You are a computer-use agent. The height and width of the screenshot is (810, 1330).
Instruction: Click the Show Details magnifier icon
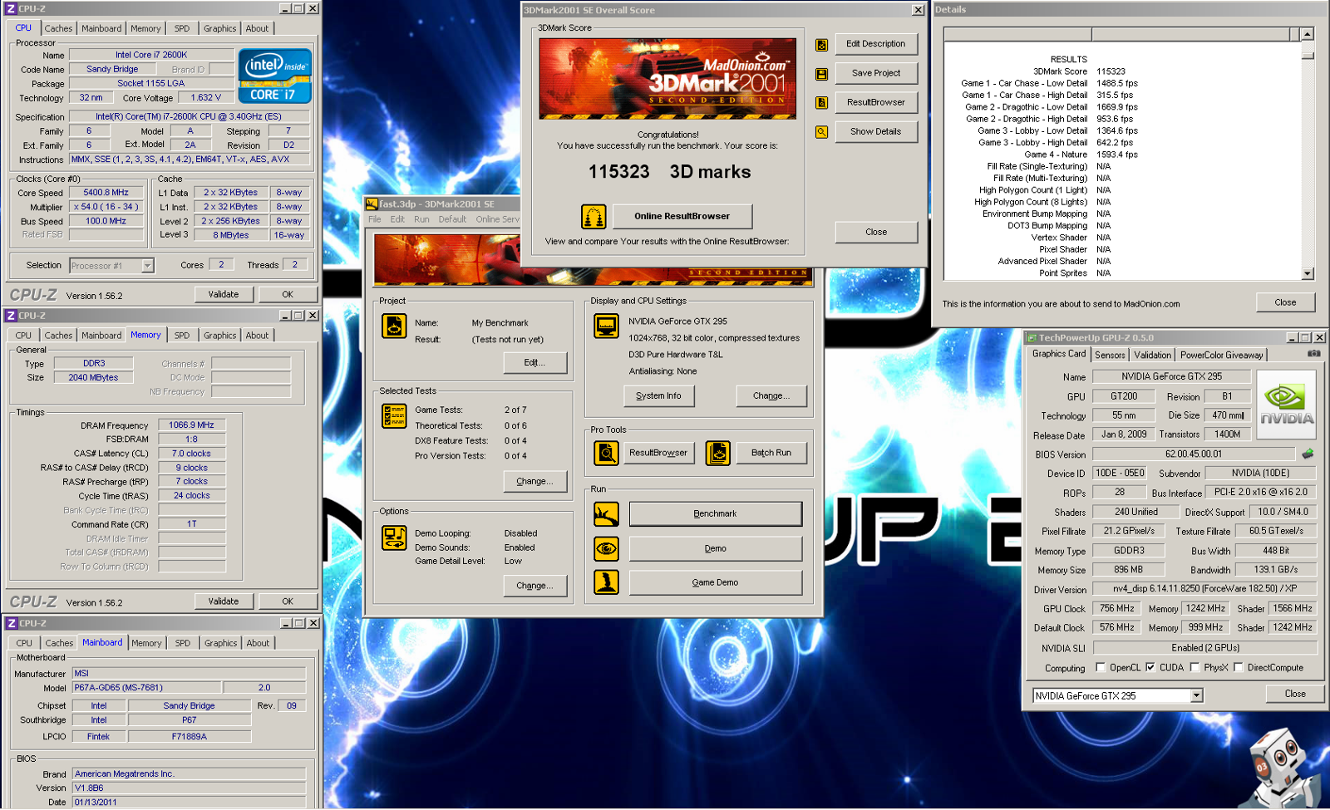[821, 132]
